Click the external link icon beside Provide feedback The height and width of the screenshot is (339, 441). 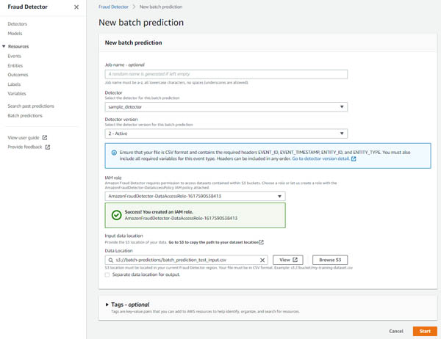pyautogui.click(x=48, y=147)
